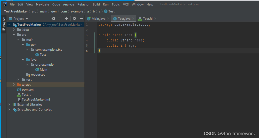Collapse the main folder

tap(18, 40)
